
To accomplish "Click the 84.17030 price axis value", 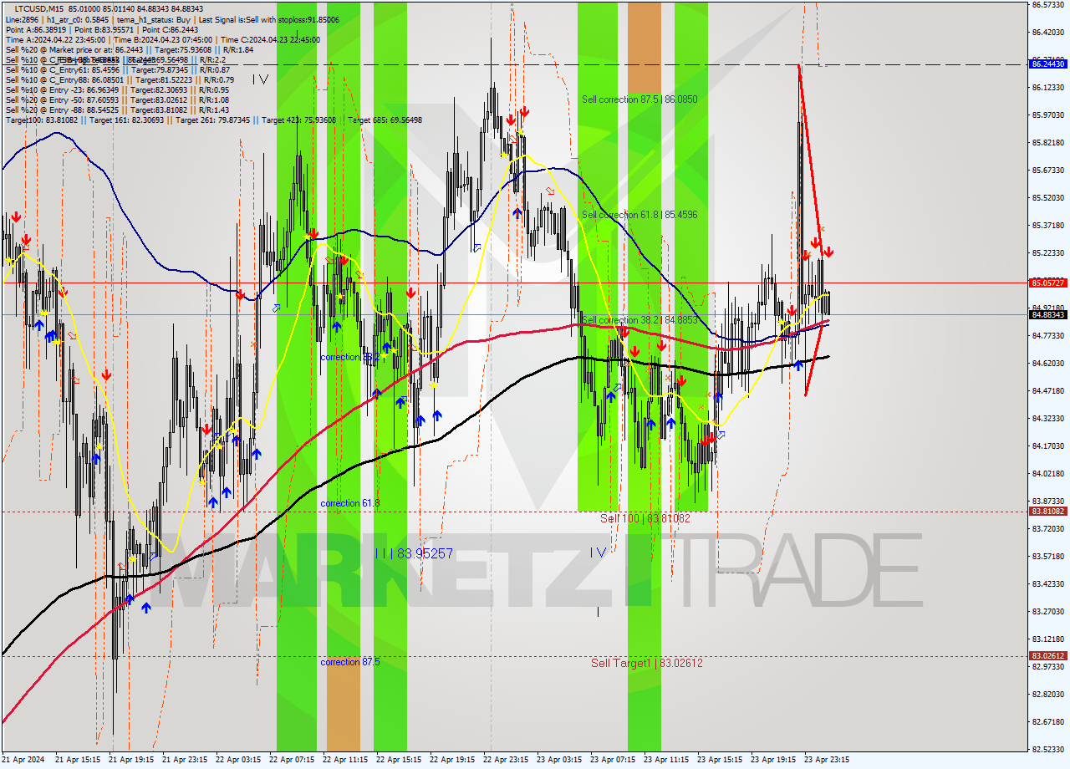I will 1047,446.
